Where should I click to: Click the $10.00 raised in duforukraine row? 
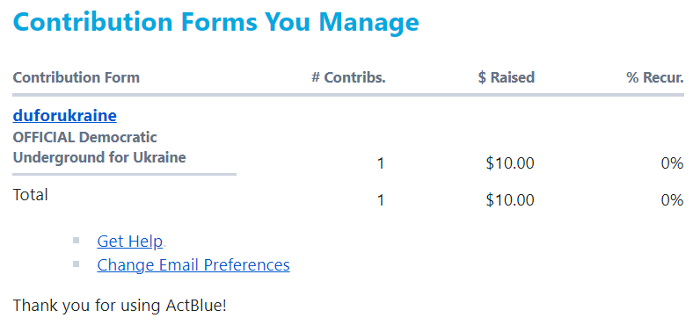[x=510, y=164]
